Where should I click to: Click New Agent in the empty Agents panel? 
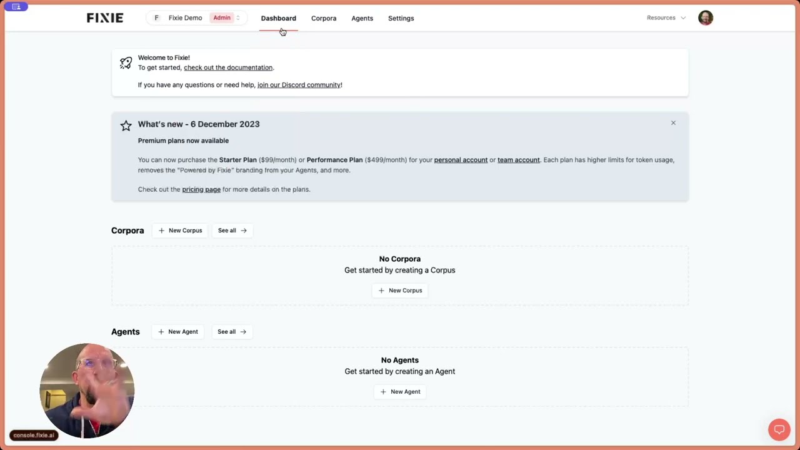pyautogui.click(x=400, y=392)
